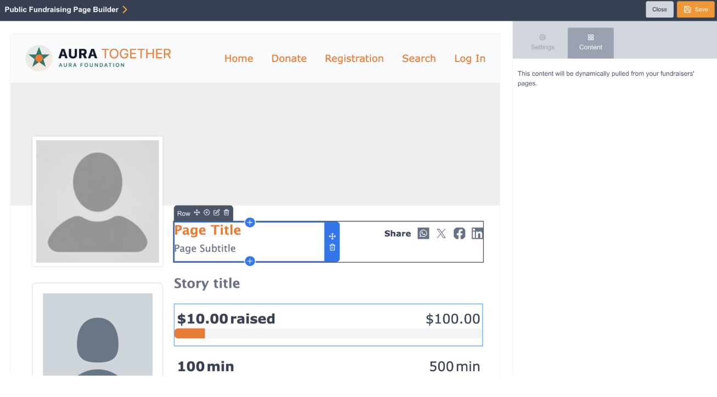Click the Save button
Image resolution: width=717 pixels, height=397 pixels.
point(696,9)
